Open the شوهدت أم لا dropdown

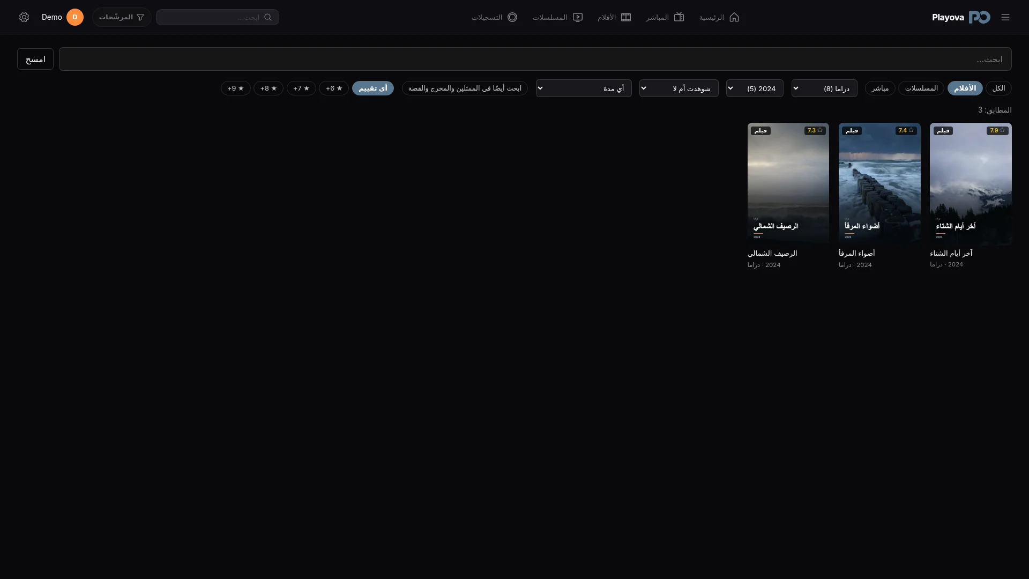[678, 88]
